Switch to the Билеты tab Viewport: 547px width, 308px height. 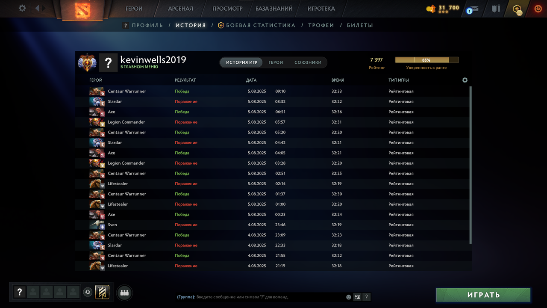360,25
